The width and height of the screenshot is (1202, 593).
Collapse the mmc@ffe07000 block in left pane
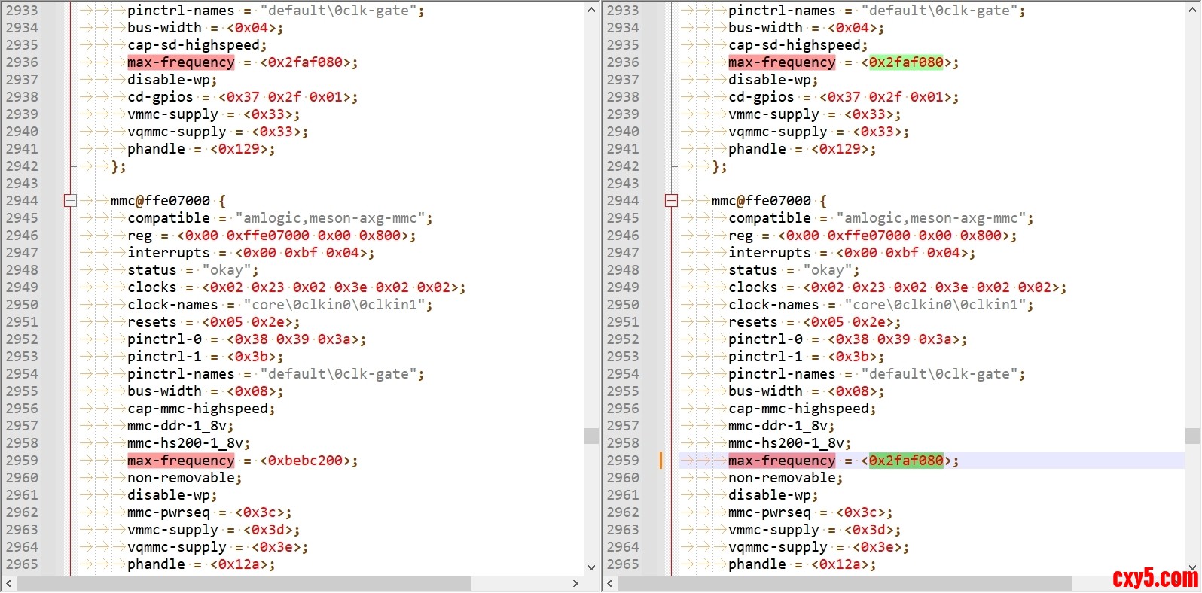pyautogui.click(x=70, y=201)
